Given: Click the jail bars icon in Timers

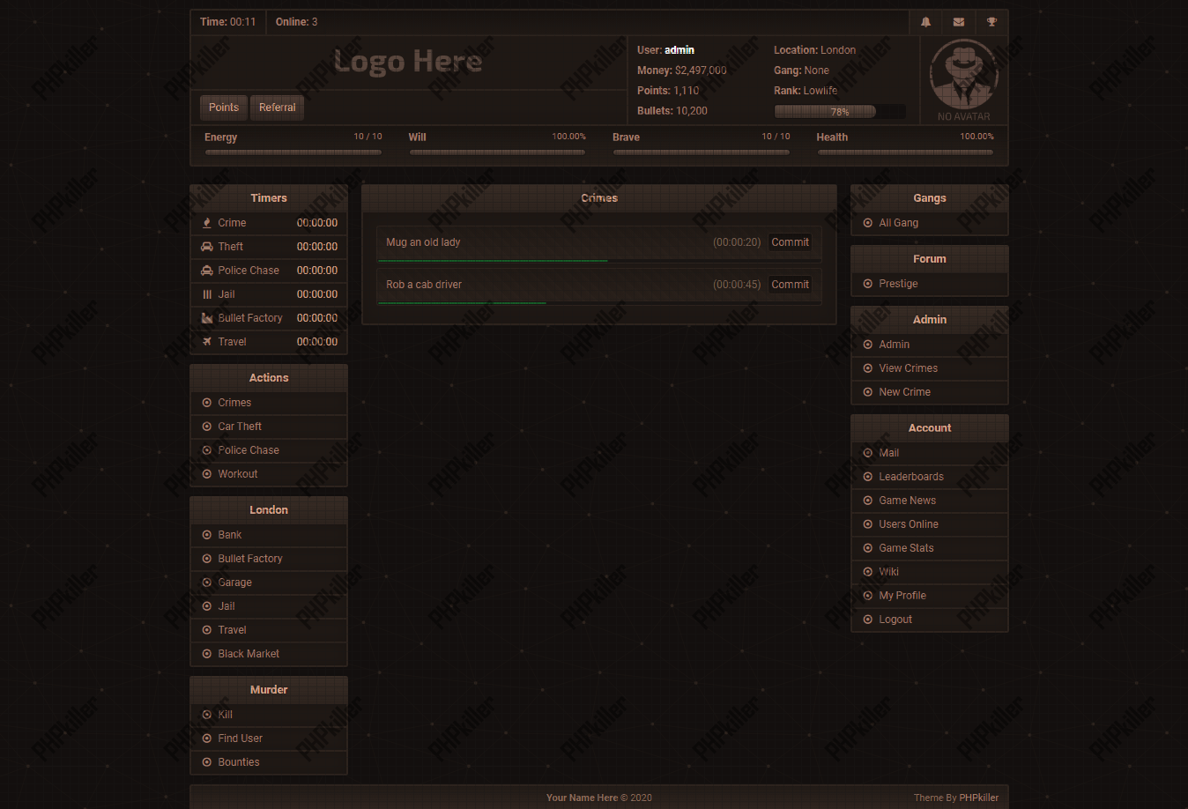Looking at the screenshot, I should (x=207, y=294).
